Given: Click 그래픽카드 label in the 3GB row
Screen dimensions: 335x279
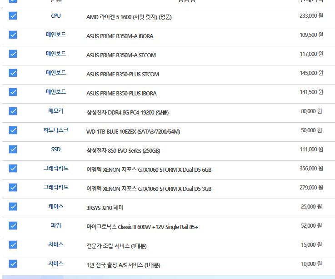Looking at the screenshot, I should pyautogui.click(x=56, y=187).
